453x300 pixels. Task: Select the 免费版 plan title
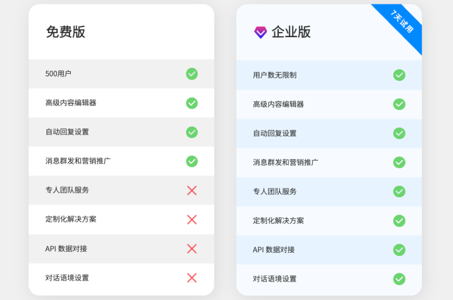pyautogui.click(x=66, y=32)
